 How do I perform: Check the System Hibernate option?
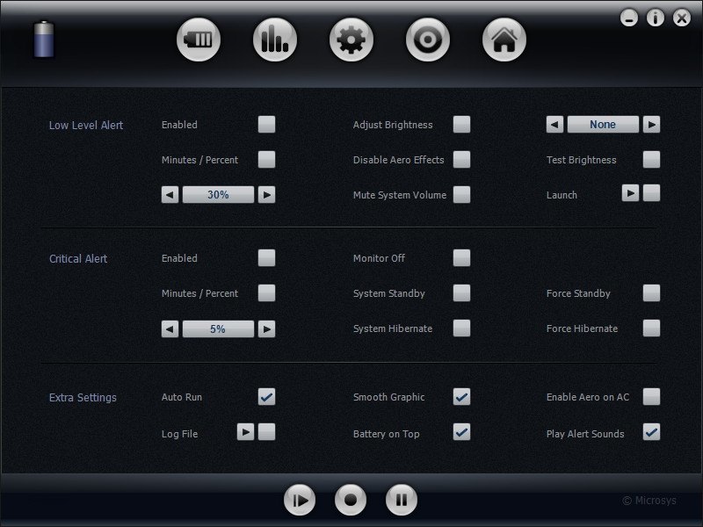[461, 328]
